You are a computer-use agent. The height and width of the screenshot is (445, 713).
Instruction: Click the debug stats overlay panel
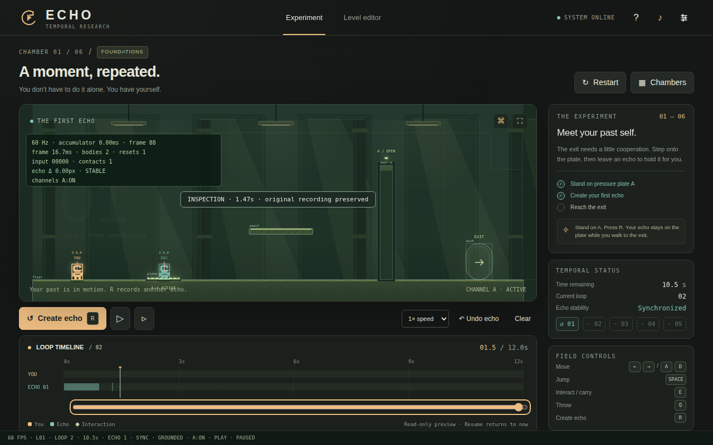coord(124,160)
